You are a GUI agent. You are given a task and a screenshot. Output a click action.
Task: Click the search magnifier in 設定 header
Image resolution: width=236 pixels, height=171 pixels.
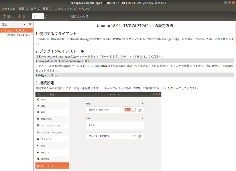pyautogui.click(x=39, y=95)
